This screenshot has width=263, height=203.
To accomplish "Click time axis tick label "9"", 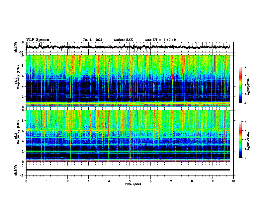I will coord(213,181).
